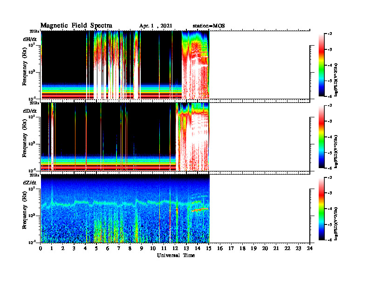Click hour 0 on the Universal Time axis
Screen dimensions: 369x285
point(41,248)
